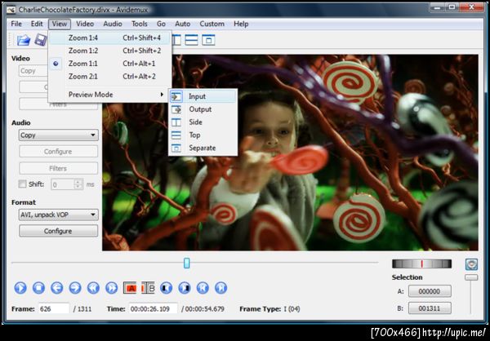The image size is (490, 341).
Task: Expand the Preview Mode submenu
Action: [110, 95]
